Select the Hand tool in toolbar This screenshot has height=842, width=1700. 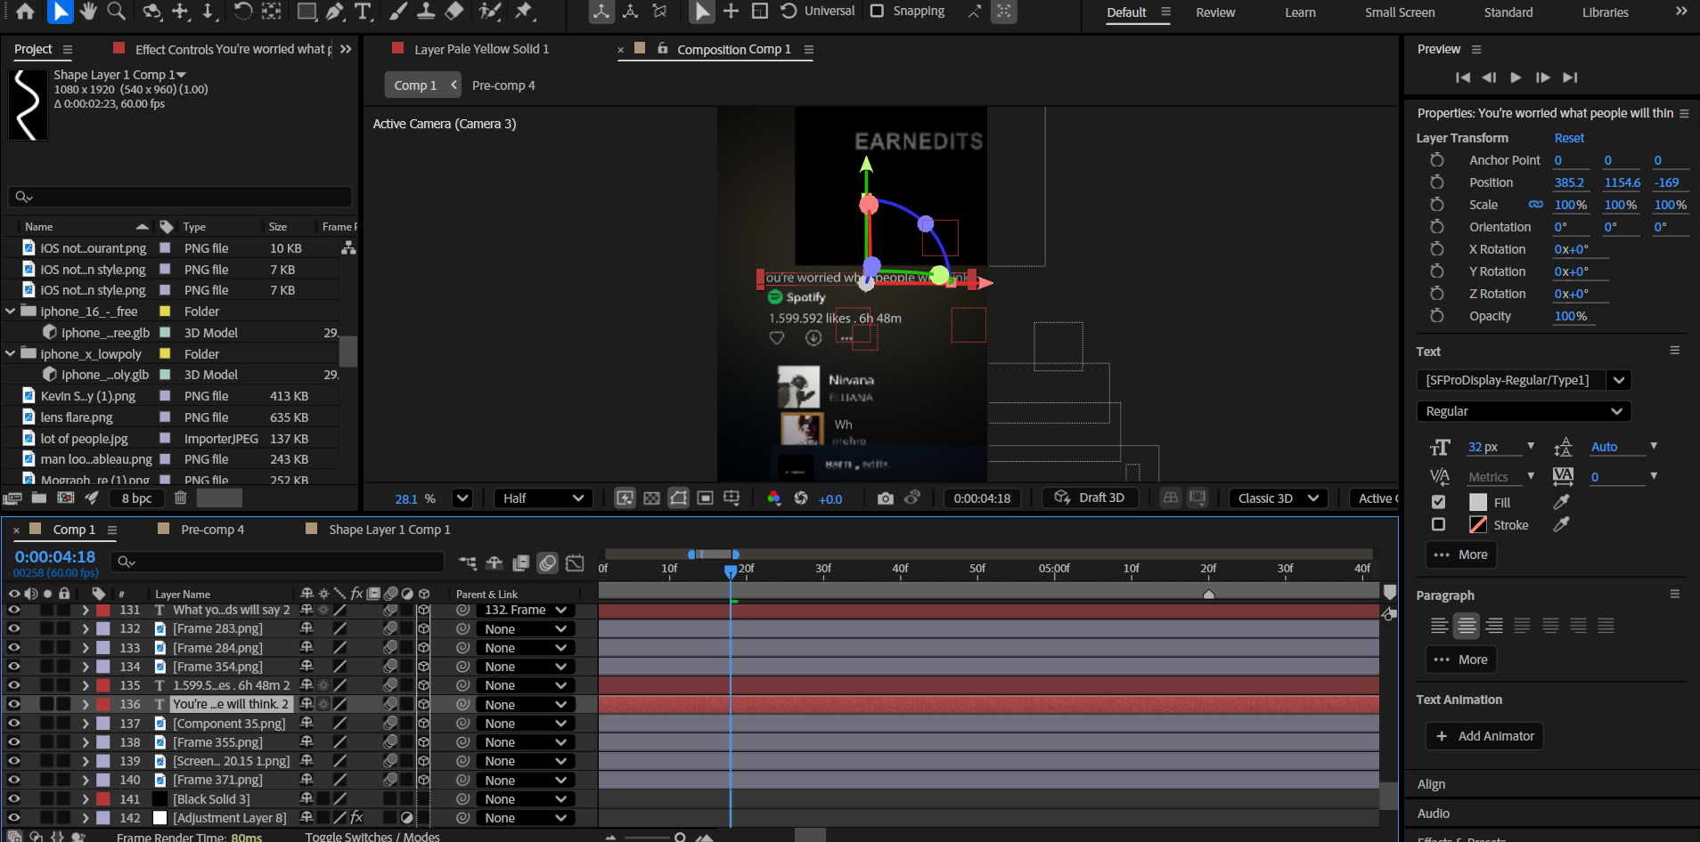tap(87, 12)
